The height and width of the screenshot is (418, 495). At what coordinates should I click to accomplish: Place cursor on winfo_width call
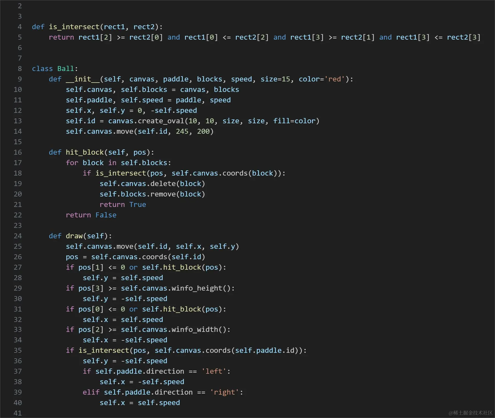[x=195, y=330]
